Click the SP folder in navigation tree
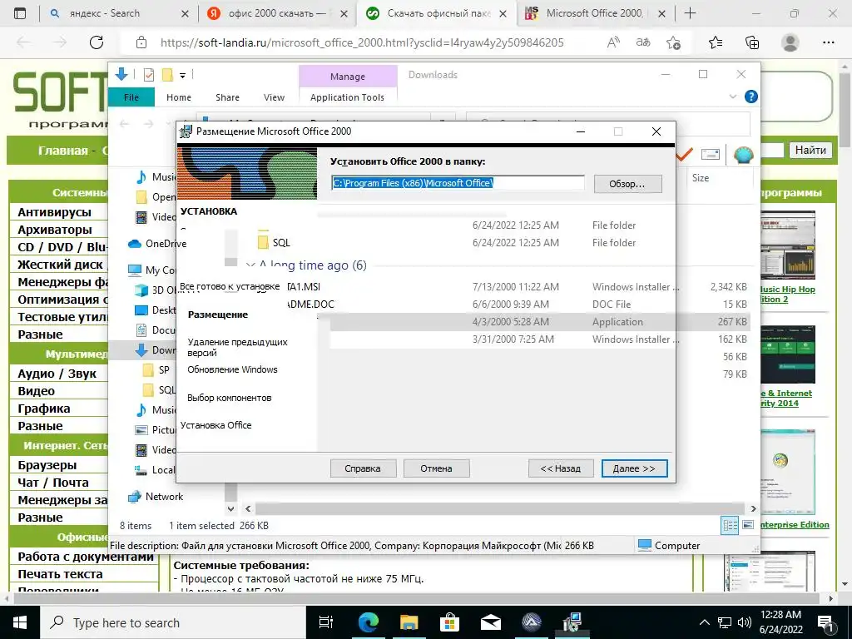 click(164, 370)
